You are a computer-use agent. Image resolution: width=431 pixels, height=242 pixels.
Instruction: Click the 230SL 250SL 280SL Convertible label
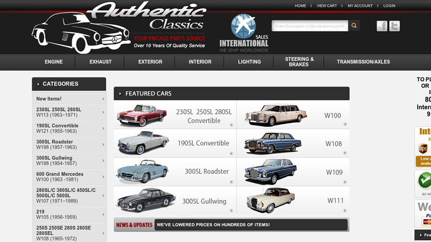[x=204, y=116]
